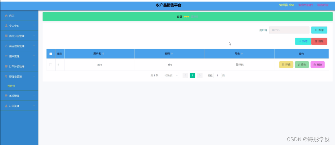Click abo in the 用户名 column
The image size is (335, 145).
coord(100,65)
